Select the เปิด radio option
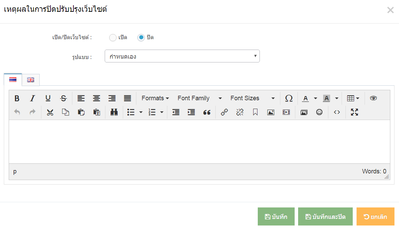 [113, 37]
